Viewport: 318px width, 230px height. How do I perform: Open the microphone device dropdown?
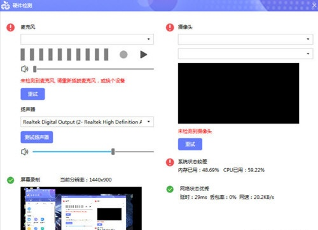[x=87, y=39]
